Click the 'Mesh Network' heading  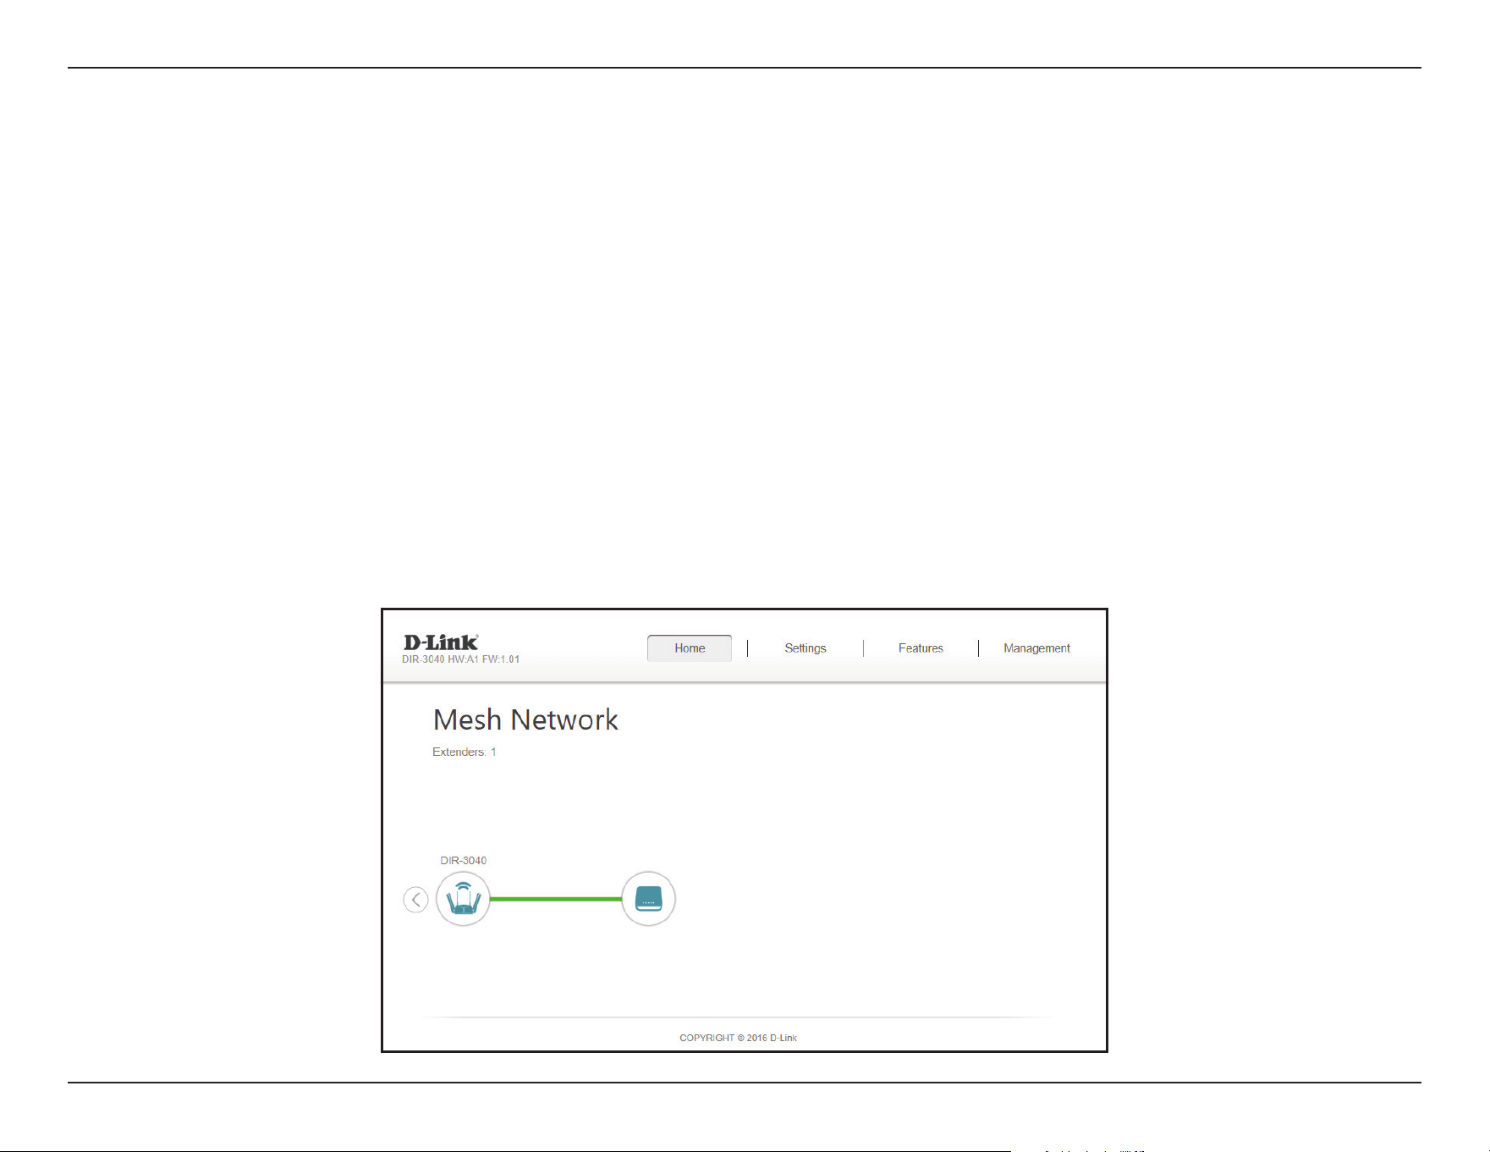pos(525,720)
